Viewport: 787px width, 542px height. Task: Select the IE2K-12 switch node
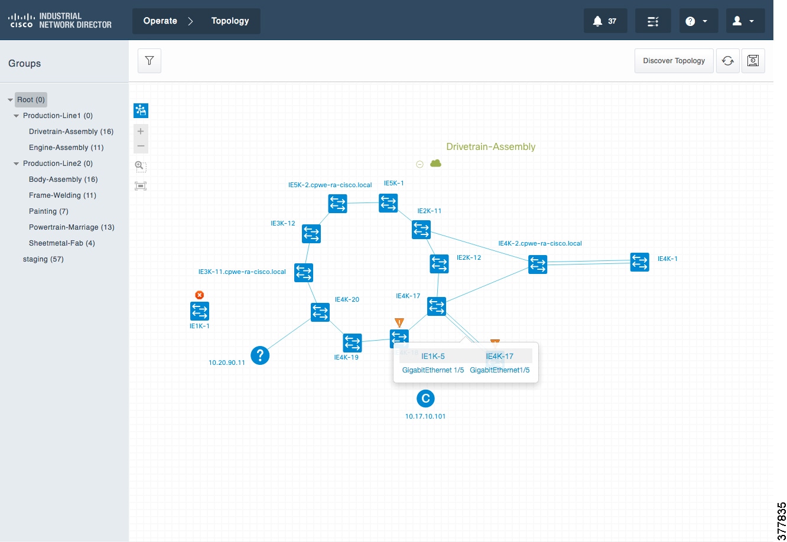[x=439, y=263]
